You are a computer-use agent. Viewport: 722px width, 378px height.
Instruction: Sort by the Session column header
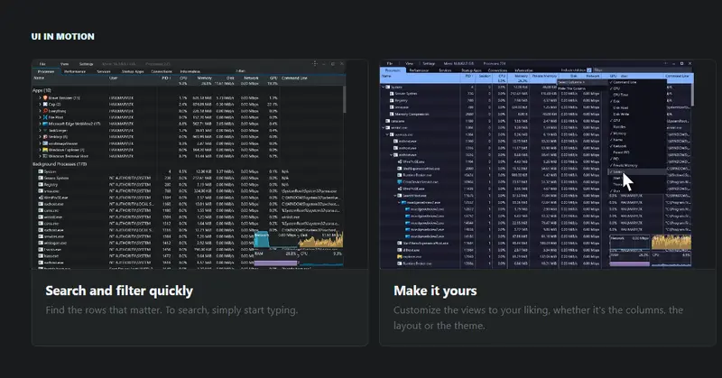pos(484,76)
